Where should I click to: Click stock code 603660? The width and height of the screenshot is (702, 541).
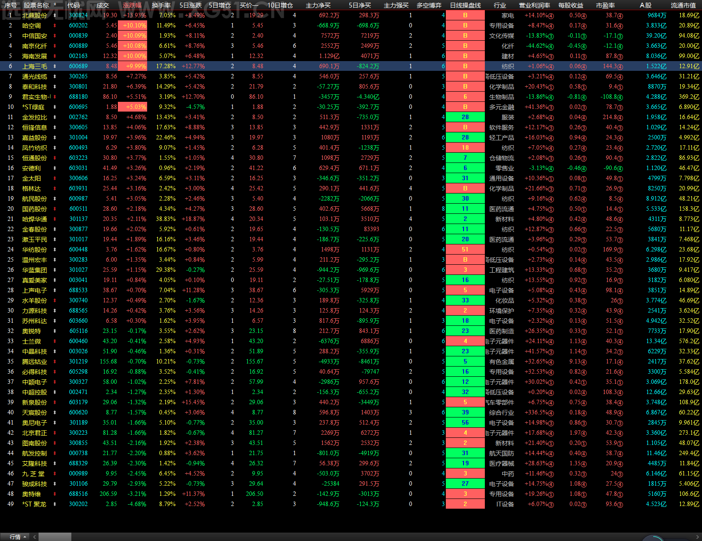78,321
